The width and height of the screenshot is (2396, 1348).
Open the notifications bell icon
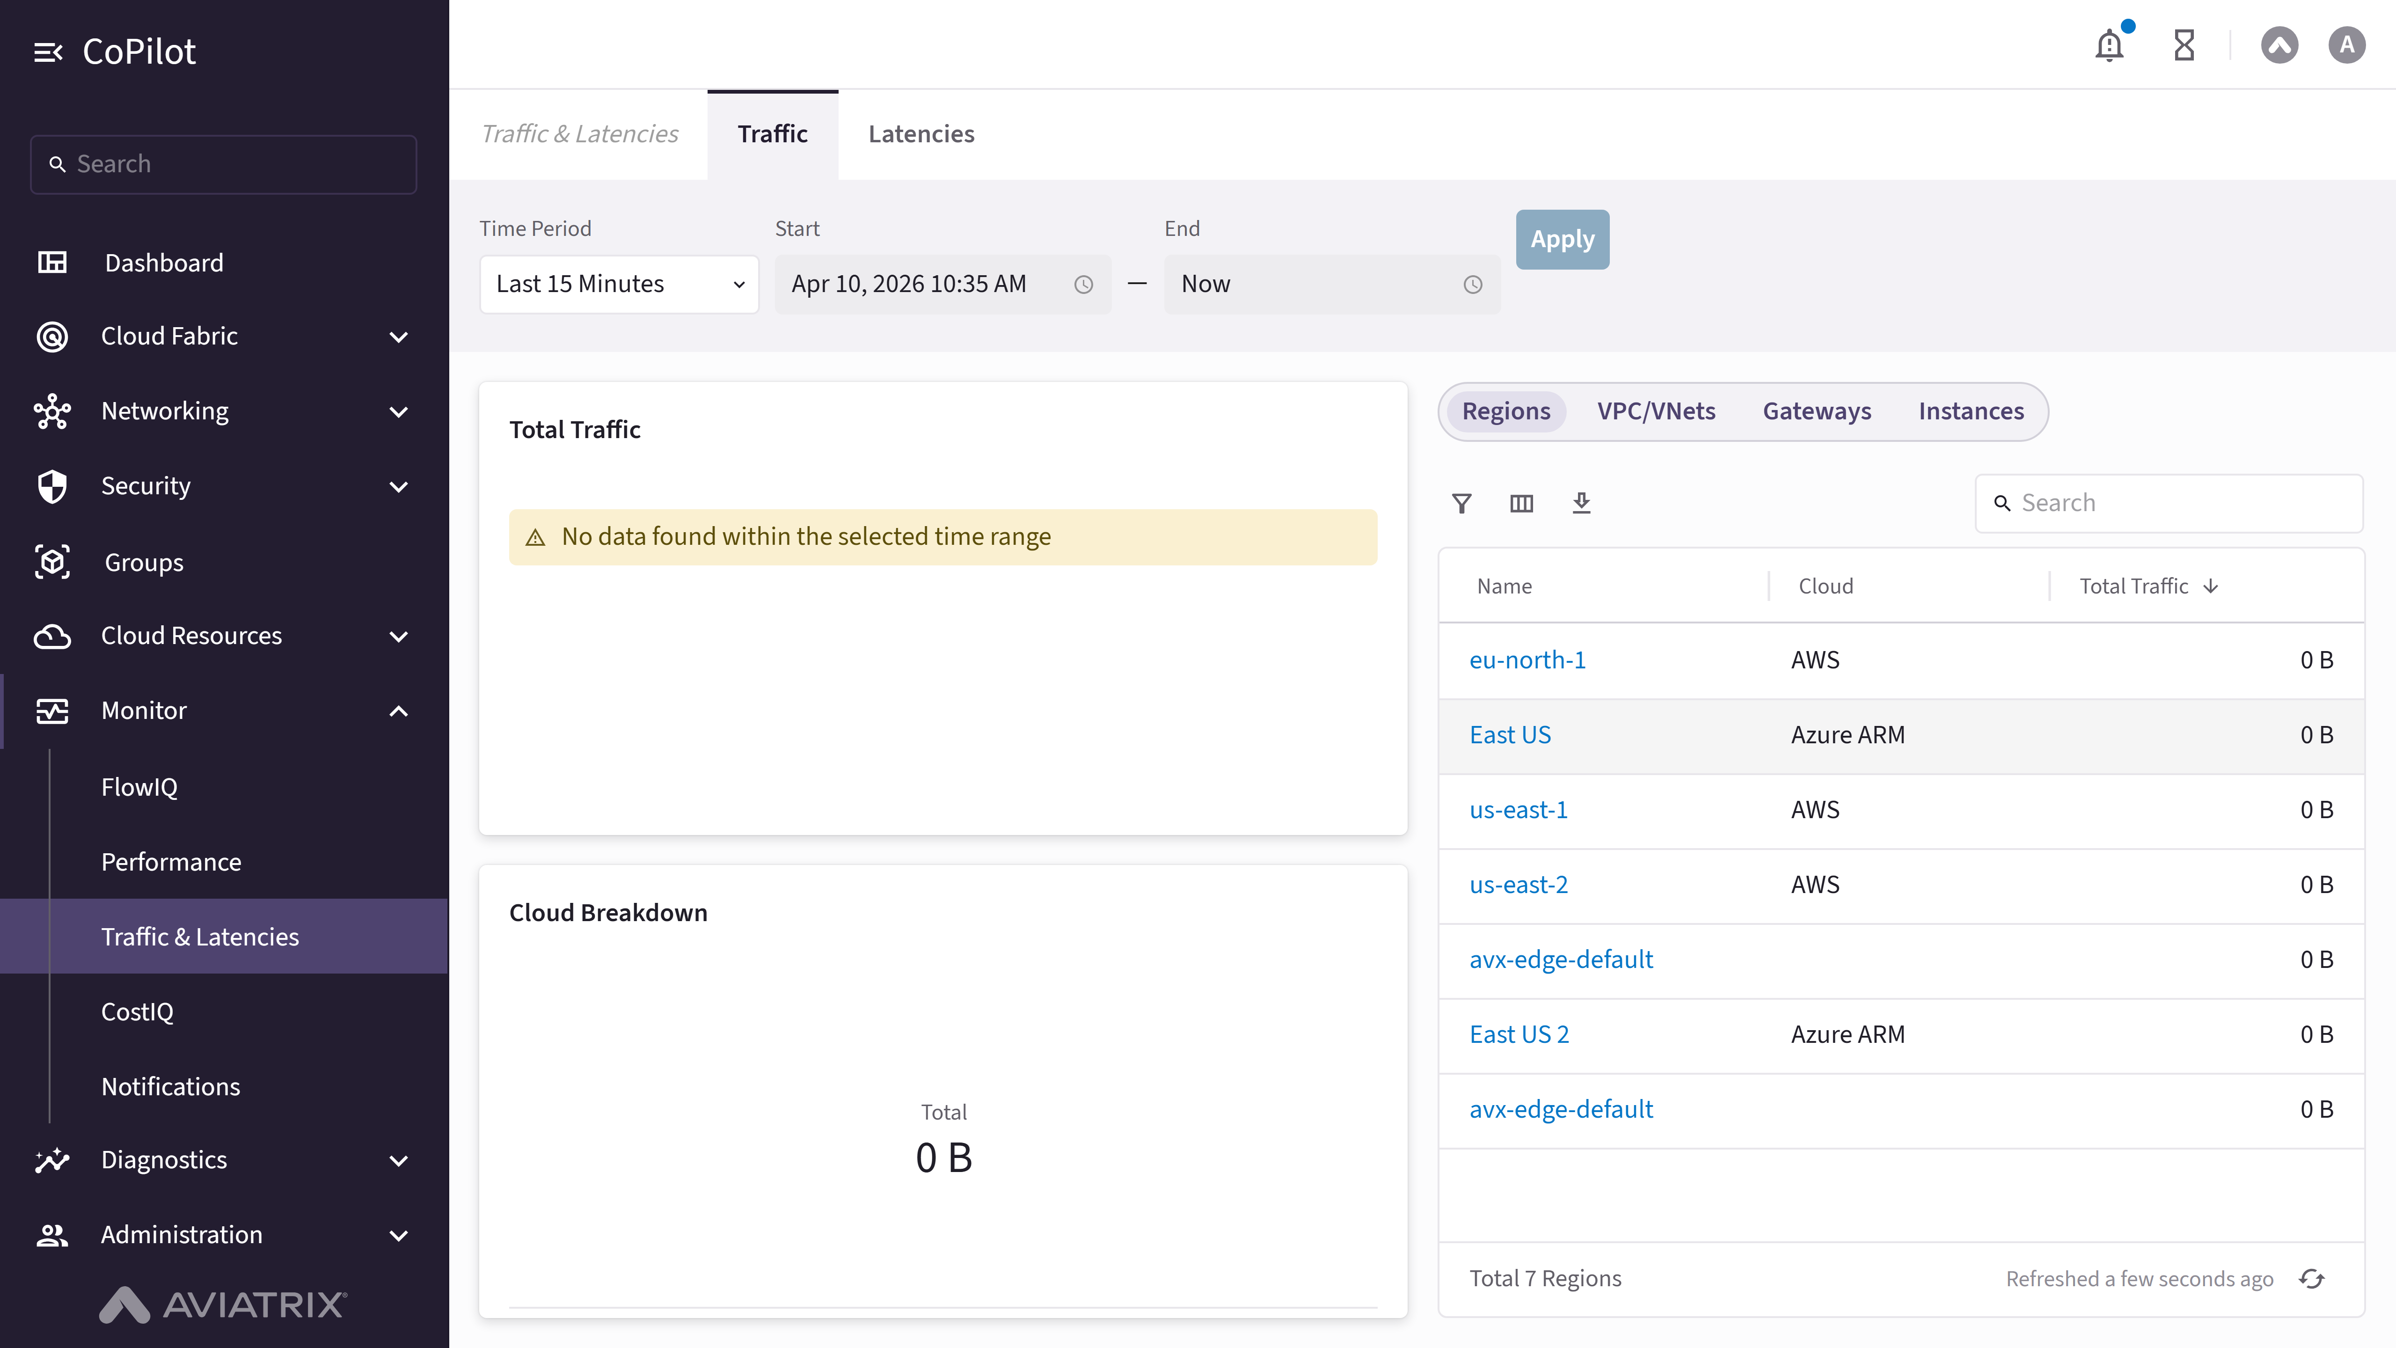[2110, 44]
